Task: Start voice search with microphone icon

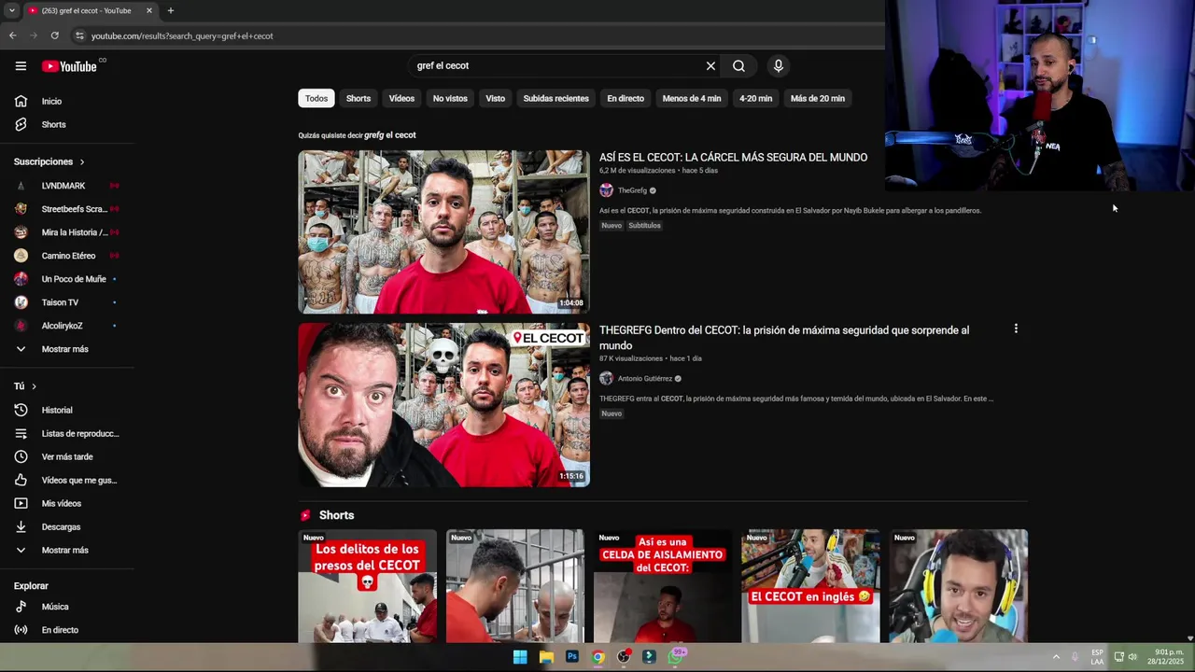Action: pos(779,66)
